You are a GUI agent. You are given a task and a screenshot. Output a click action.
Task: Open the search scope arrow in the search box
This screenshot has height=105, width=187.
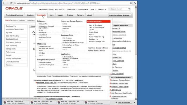(110, 9)
